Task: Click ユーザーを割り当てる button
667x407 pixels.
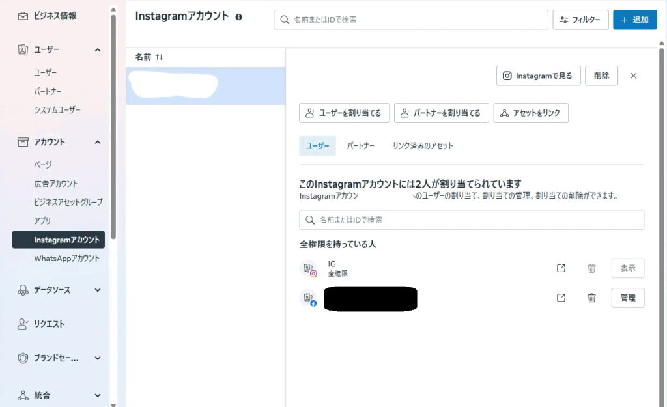Action: pyautogui.click(x=344, y=113)
